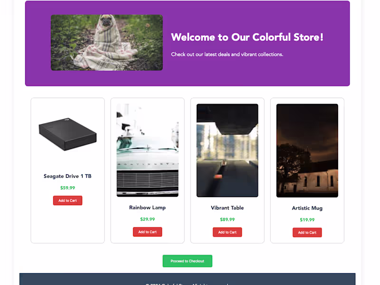Click the $59.99 price label

(67, 188)
